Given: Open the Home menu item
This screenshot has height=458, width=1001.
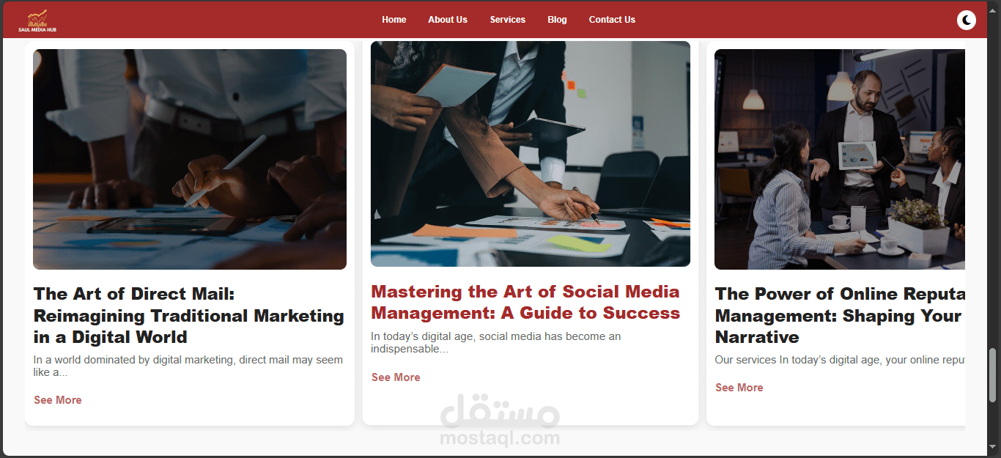Looking at the screenshot, I should (x=394, y=20).
